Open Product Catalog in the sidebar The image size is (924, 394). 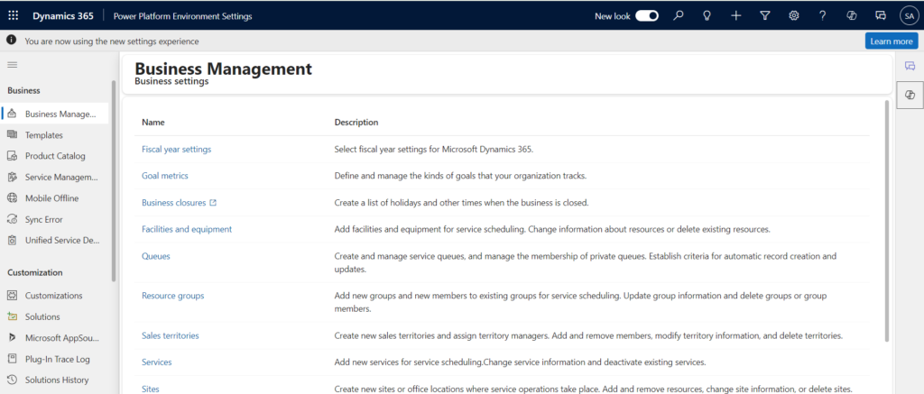tap(55, 156)
